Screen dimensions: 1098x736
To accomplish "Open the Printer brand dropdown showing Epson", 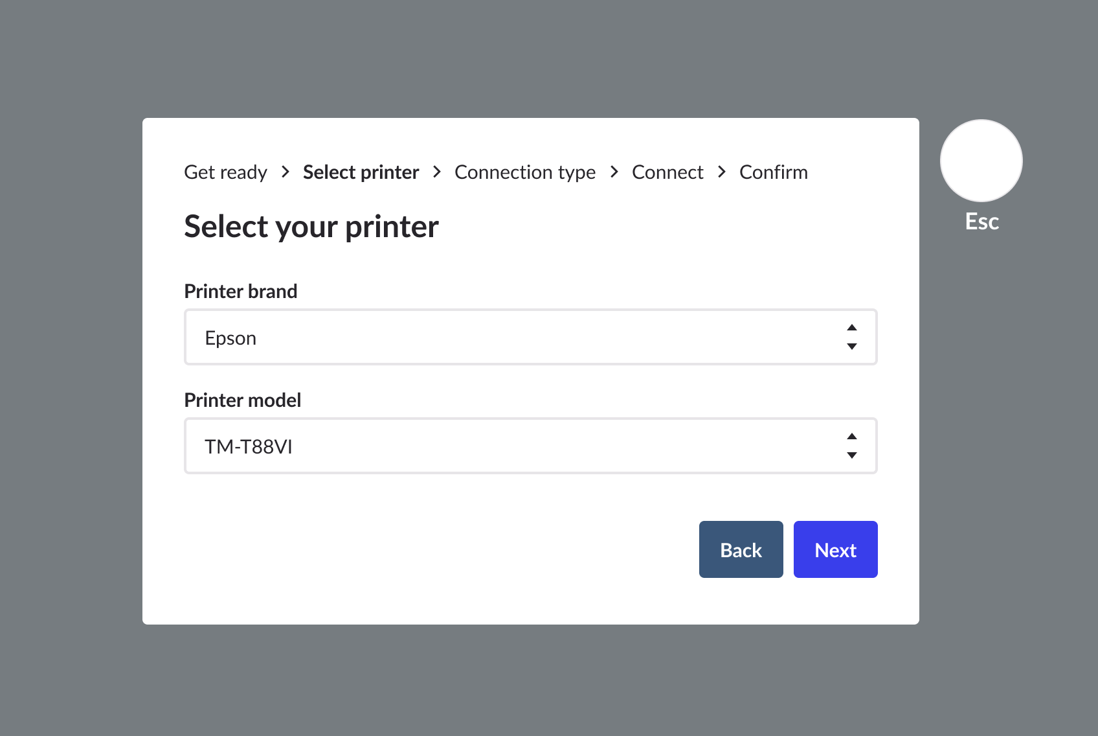I will pyautogui.click(x=518, y=338).
